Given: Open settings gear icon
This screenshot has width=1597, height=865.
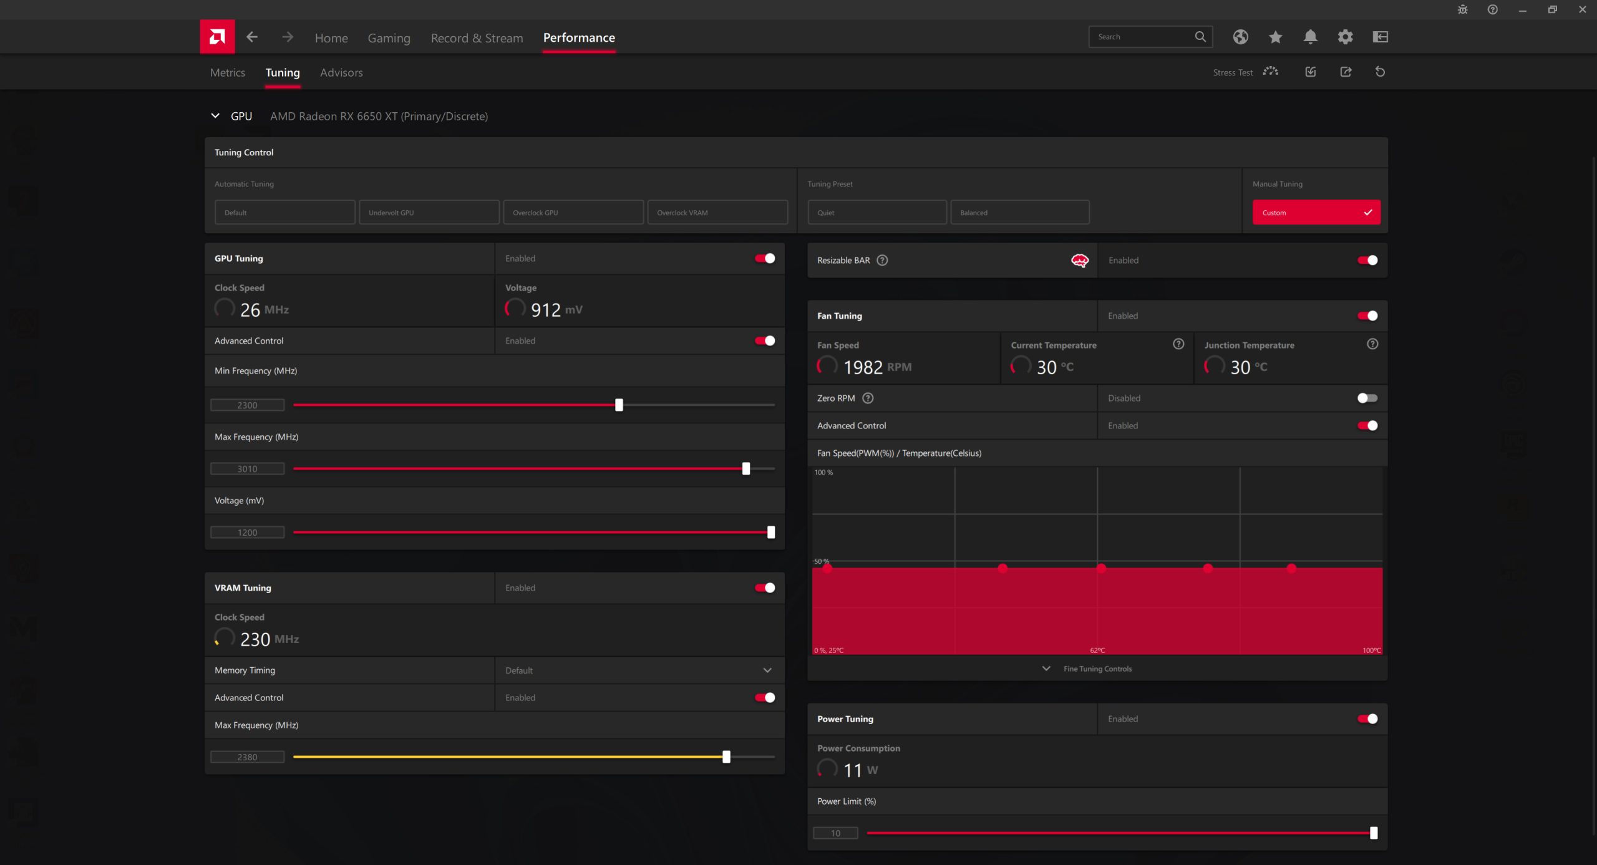Looking at the screenshot, I should [1345, 37].
